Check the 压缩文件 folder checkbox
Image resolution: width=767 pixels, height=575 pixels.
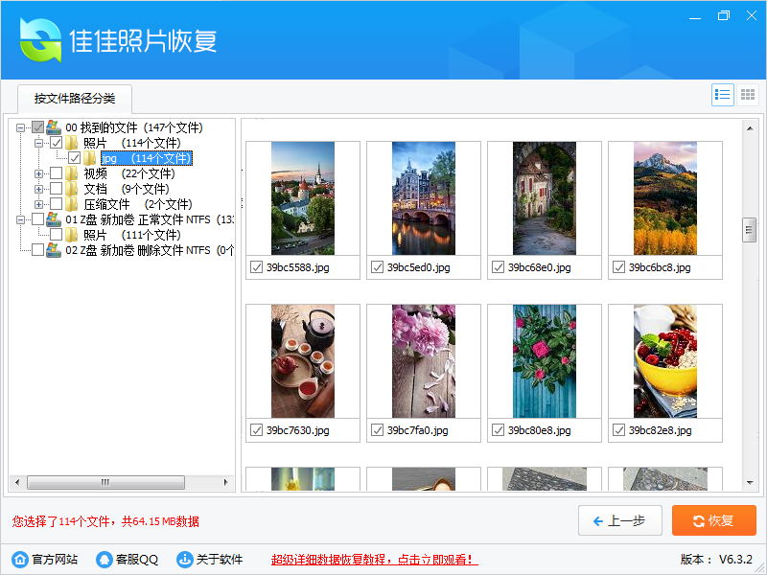(57, 204)
